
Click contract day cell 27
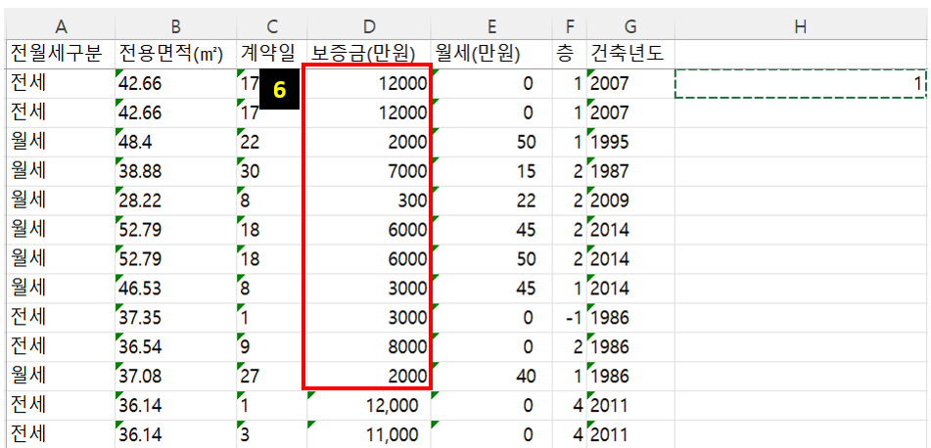click(271, 377)
